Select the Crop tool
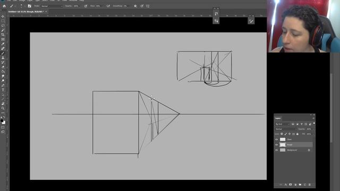 point(3,34)
